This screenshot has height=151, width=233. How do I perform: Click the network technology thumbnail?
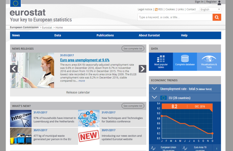coord(89,118)
